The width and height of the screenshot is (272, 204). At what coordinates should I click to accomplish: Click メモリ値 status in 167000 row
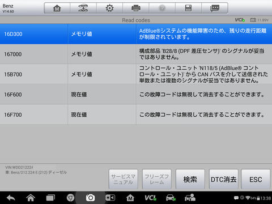[x=82, y=54]
